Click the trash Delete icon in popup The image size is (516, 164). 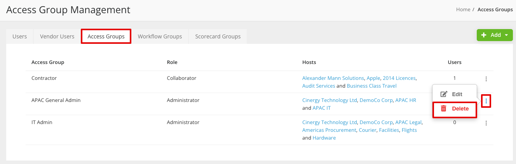[443, 109]
